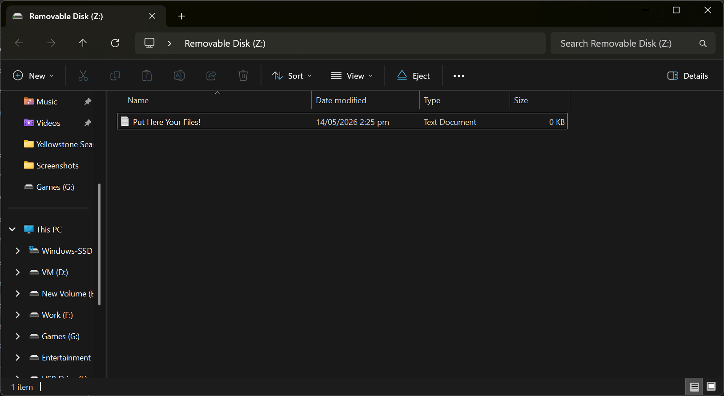Image resolution: width=724 pixels, height=396 pixels.
Task: Sort by the Type column header
Action: (432, 100)
